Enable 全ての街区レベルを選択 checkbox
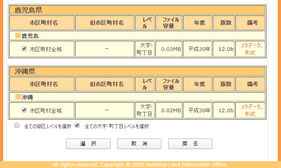The height and width of the screenshot is (168, 281). pos(17,126)
